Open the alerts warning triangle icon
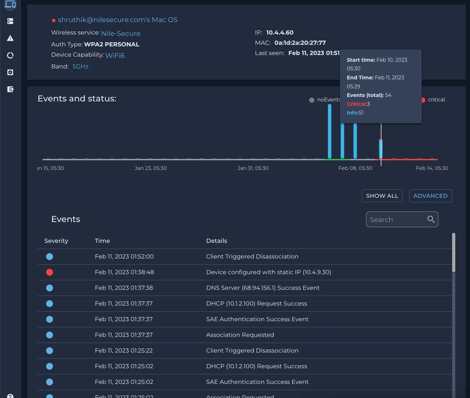Screen dimensions: 470x398 [10, 38]
